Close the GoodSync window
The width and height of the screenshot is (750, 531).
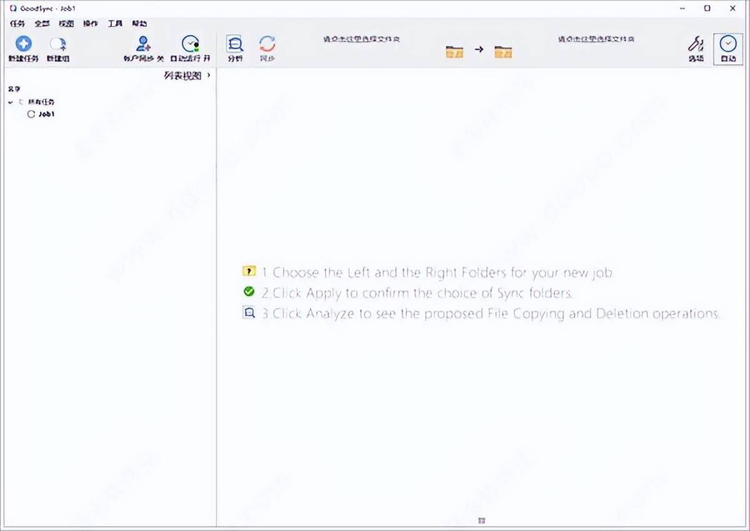click(x=734, y=8)
